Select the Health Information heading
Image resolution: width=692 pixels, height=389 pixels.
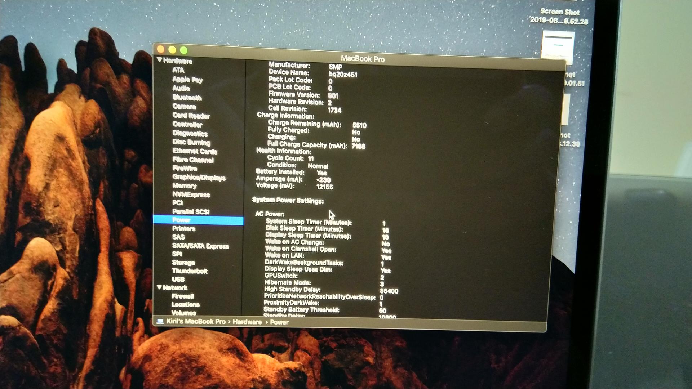point(284,151)
